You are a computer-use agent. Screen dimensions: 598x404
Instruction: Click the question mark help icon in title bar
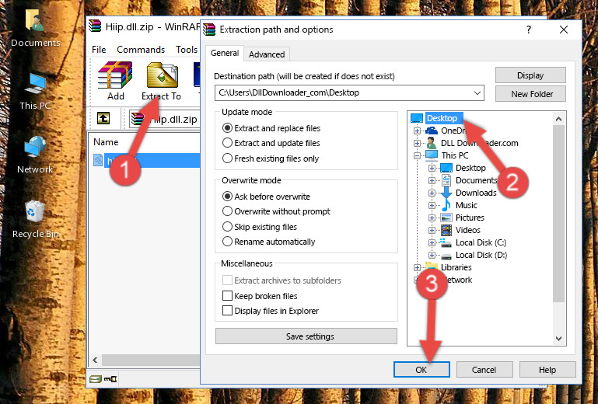pyautogui.click(x=529, y=30)
